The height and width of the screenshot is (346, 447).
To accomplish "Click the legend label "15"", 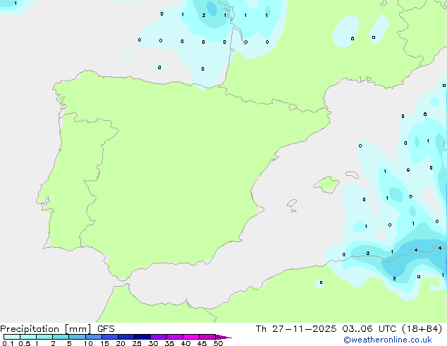I will 104,343.
